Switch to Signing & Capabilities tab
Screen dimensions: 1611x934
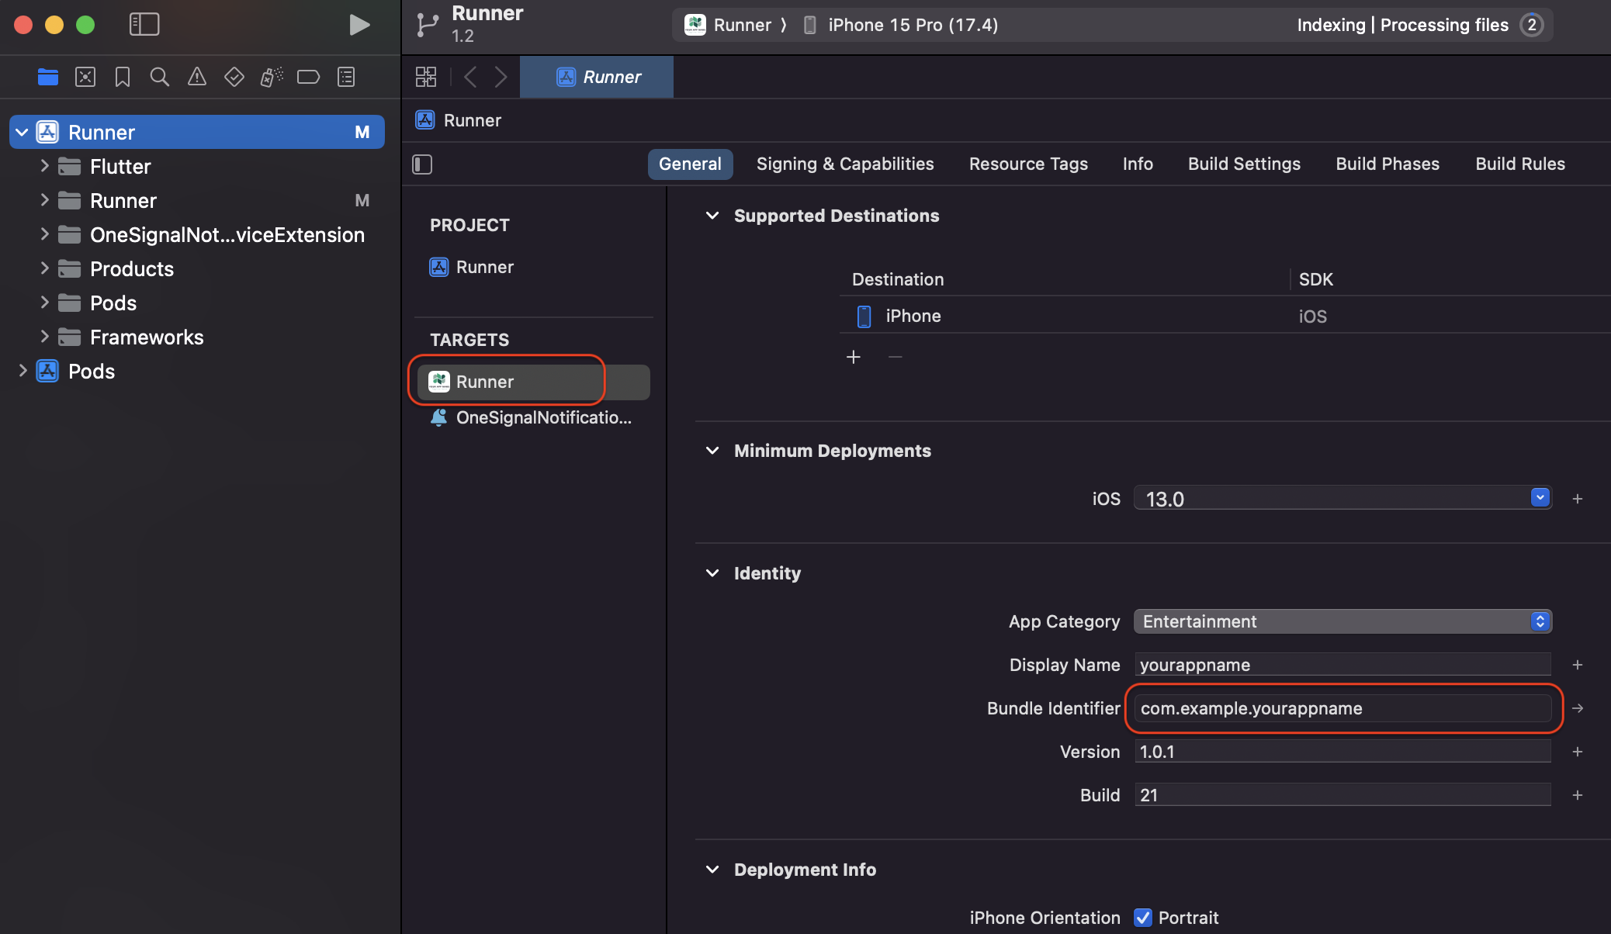click(844, 164)
